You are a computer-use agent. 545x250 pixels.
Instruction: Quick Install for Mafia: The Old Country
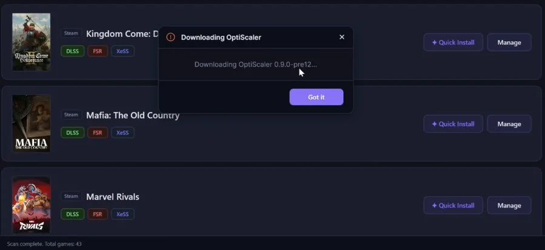pyautogui.click(x=453, y=124)
